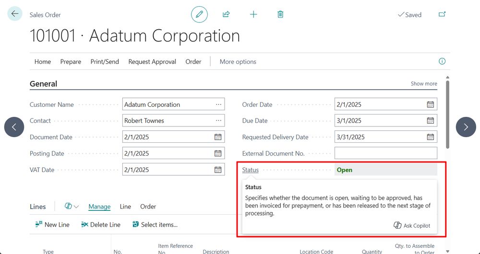Click the Document Date input field
The image size is (480, 254).
(173, 137)
